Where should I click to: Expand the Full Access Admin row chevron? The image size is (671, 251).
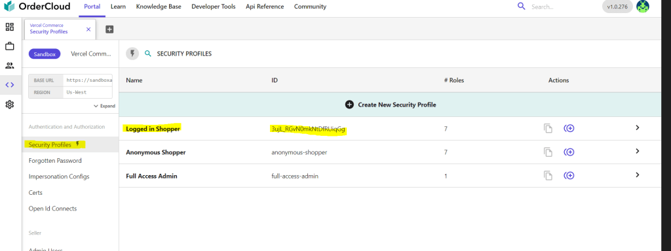tap(637, 175)
